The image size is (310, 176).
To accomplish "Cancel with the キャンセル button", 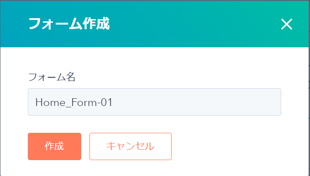I will coord(131,146).
